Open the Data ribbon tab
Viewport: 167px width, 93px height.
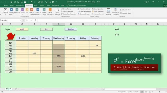coord(36,6)
